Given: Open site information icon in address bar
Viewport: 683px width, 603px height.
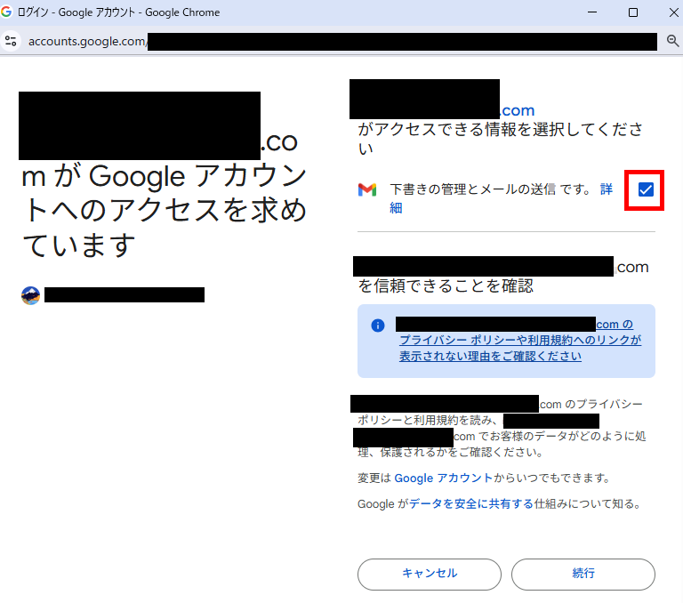Looking at the screenshot, I should [11, 42].
